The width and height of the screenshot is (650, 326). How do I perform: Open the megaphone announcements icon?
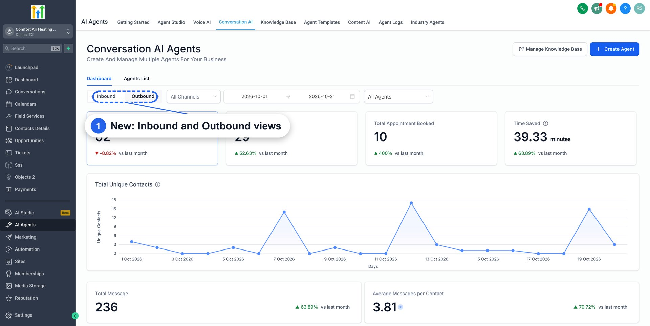597,8
